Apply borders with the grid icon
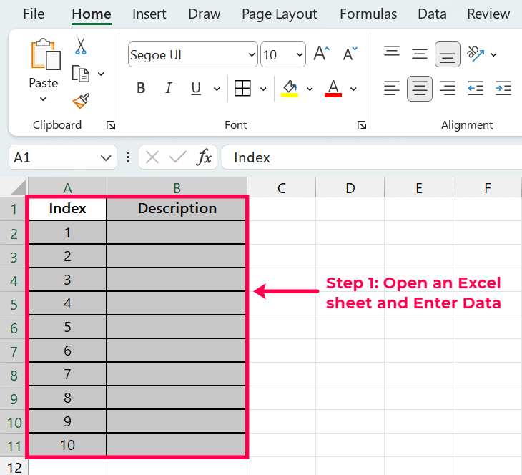This screenshot has height=475, width=522. 242,88
